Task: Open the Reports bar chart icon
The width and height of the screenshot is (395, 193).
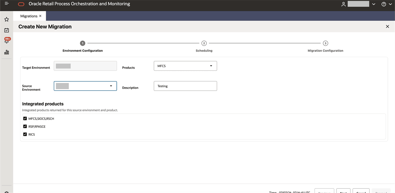Action: (x=6, y=52)
